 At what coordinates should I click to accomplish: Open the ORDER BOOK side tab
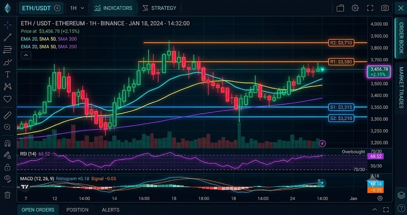click(x=401, y=38)
